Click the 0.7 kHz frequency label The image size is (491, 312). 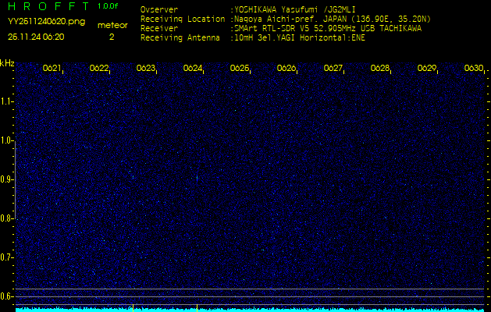[6, 257]
